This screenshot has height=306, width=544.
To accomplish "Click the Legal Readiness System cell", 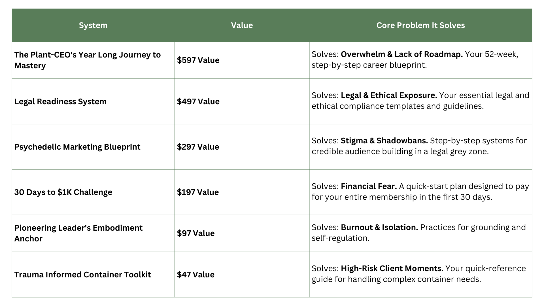I will (x=61, y=101).
